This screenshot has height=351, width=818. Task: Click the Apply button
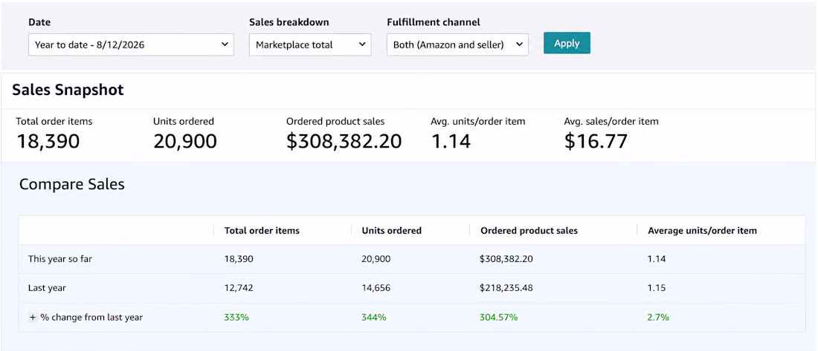567,43
